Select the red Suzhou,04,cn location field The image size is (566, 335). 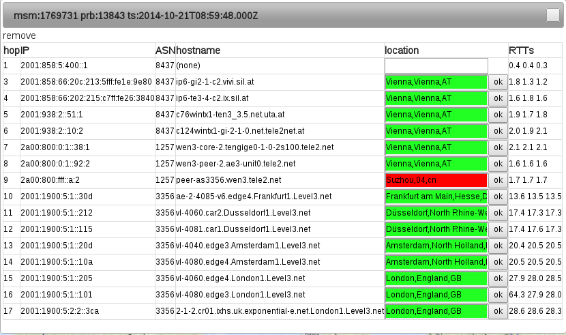point(436,180)
